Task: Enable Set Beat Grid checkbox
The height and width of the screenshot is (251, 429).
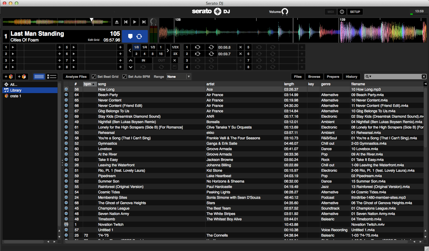Action: coord(94,77)
